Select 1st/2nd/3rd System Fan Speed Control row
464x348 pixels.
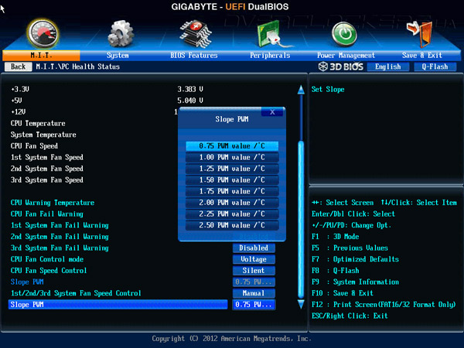[x=76, y=293]
